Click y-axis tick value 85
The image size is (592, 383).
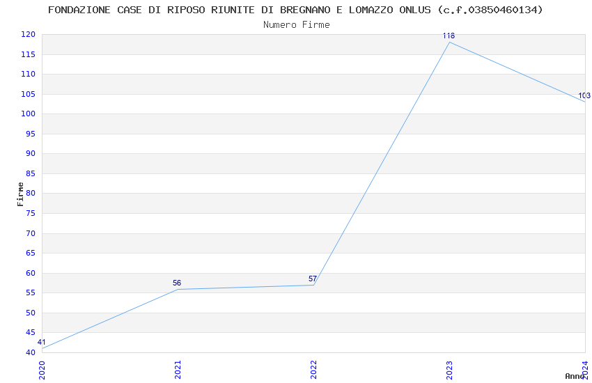pos(31,173)
